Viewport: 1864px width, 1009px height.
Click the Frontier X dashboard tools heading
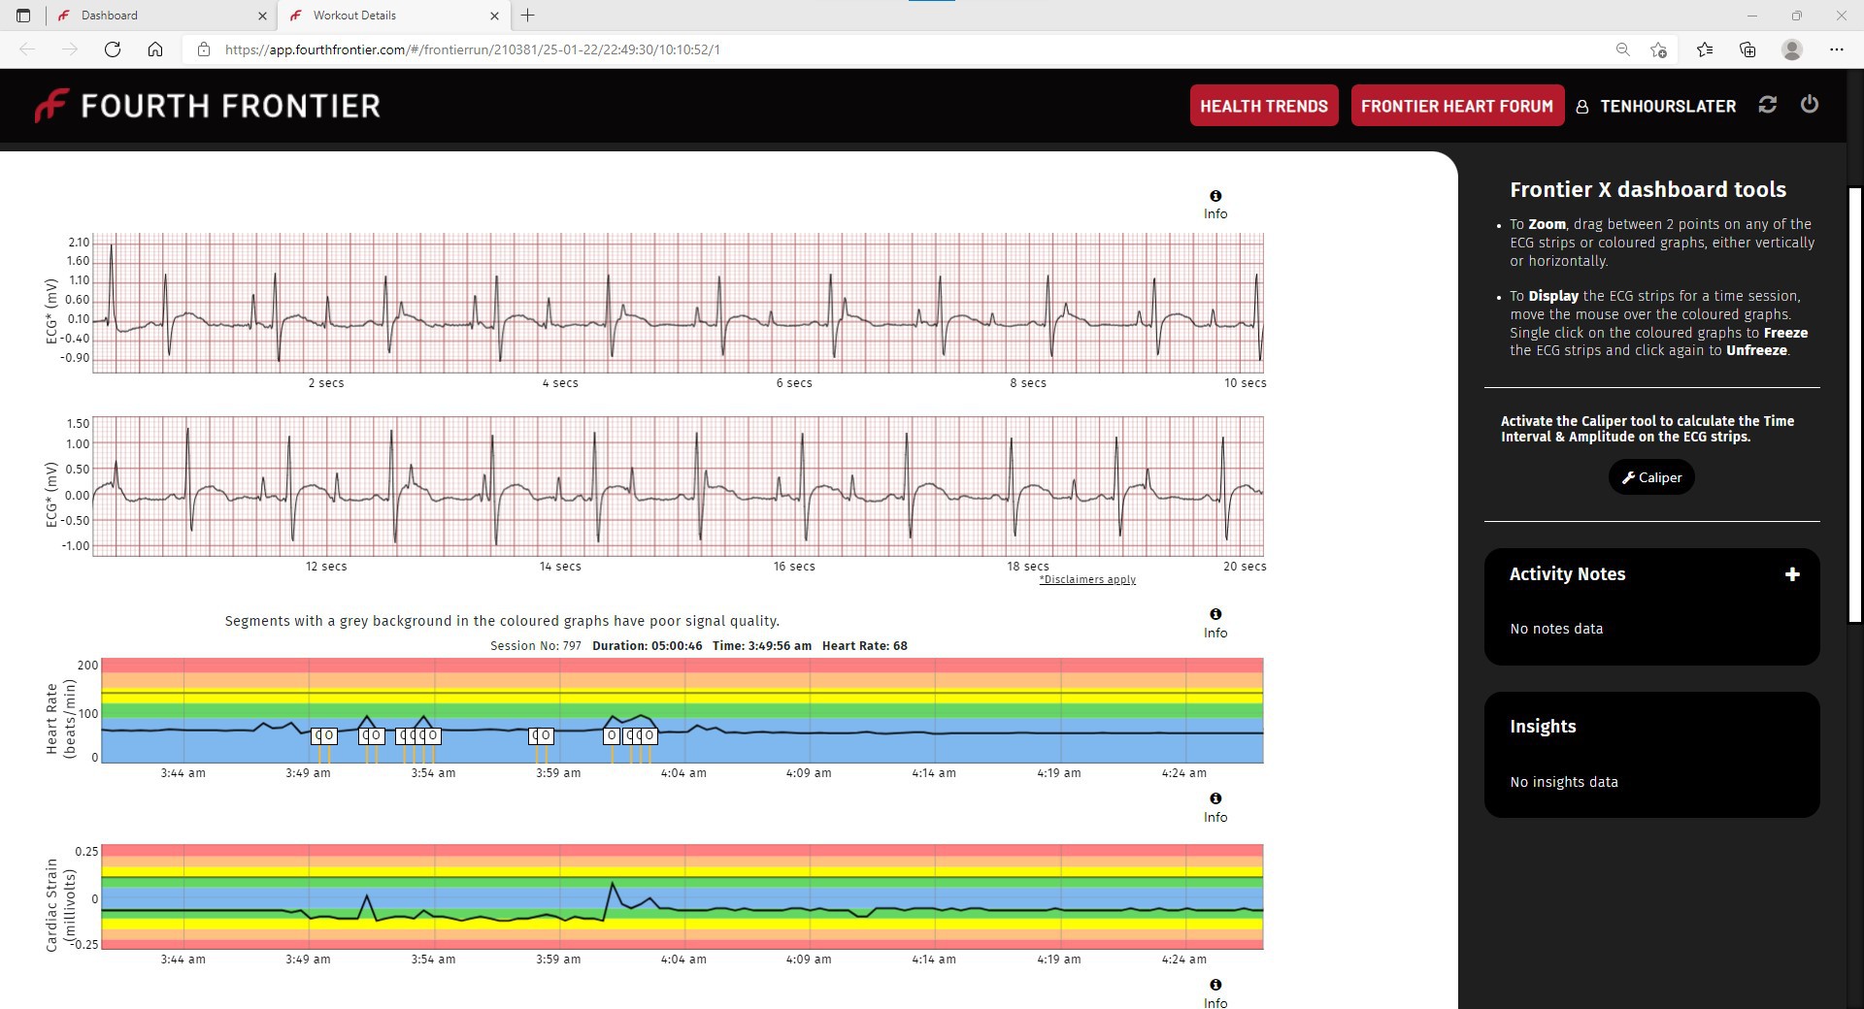click(1648, 190)
